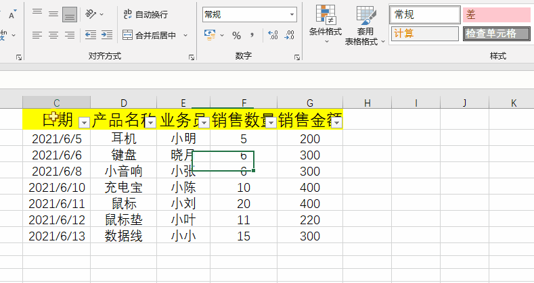Toggle bottom vertical alignment
Image resolution: width=534 pixels, height=283 pixels.
[x=70, y=15]
